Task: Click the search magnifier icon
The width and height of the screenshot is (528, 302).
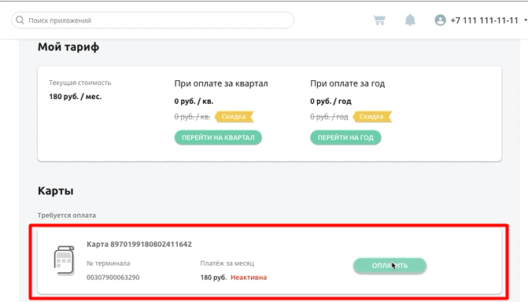Action: (x=20, y=20)
